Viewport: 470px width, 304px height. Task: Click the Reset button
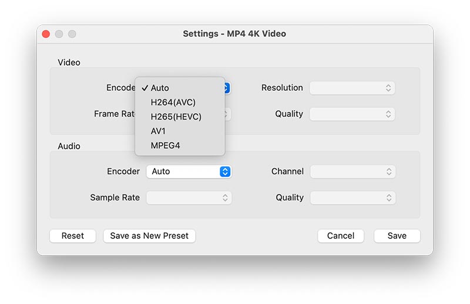pyautogui.click(x=72, y=236)
